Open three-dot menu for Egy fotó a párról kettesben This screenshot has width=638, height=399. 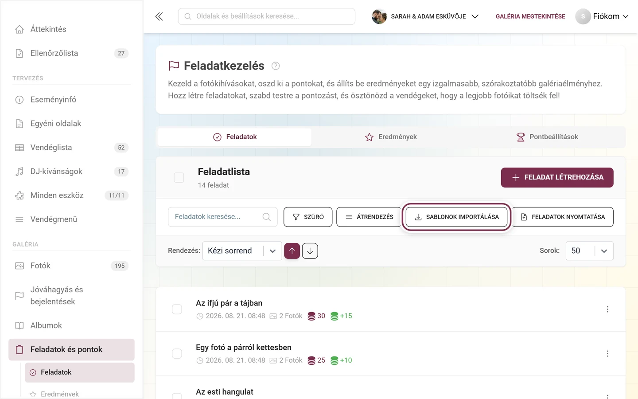[607, 353]
